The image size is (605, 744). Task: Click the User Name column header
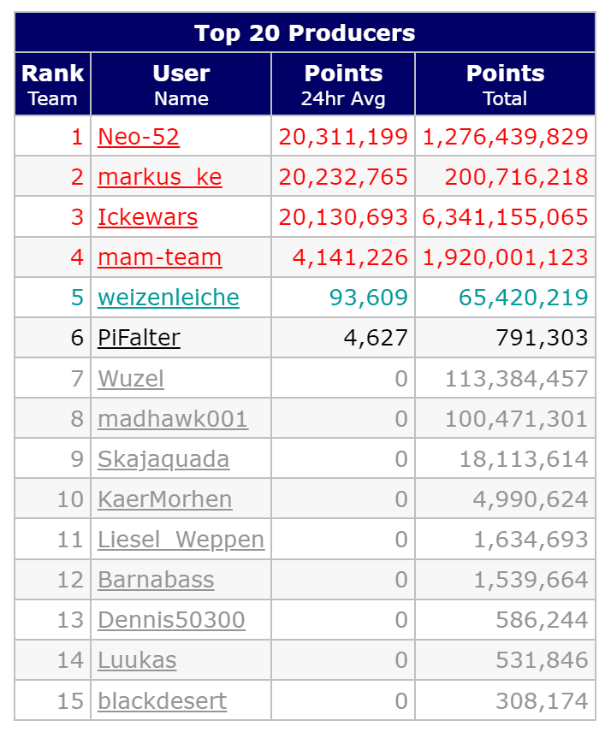(x=181, y=85)
